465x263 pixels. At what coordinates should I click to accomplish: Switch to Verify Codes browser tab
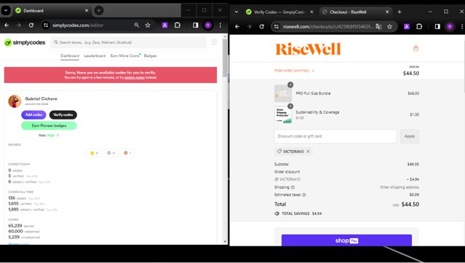[x=279, y=12]
